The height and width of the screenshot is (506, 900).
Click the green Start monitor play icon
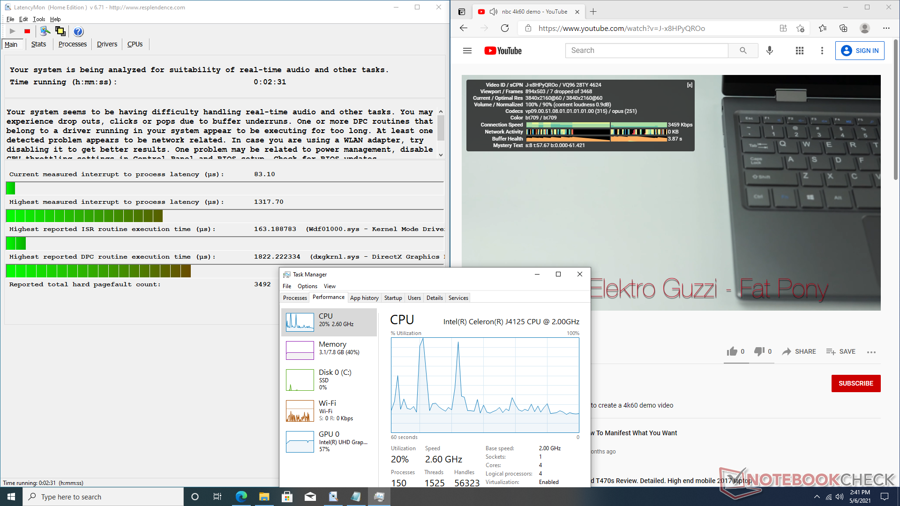(13, 31)
